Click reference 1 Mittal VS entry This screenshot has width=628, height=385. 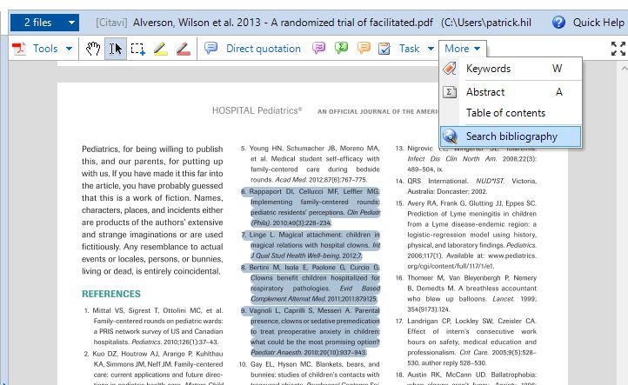pos(154,326)
